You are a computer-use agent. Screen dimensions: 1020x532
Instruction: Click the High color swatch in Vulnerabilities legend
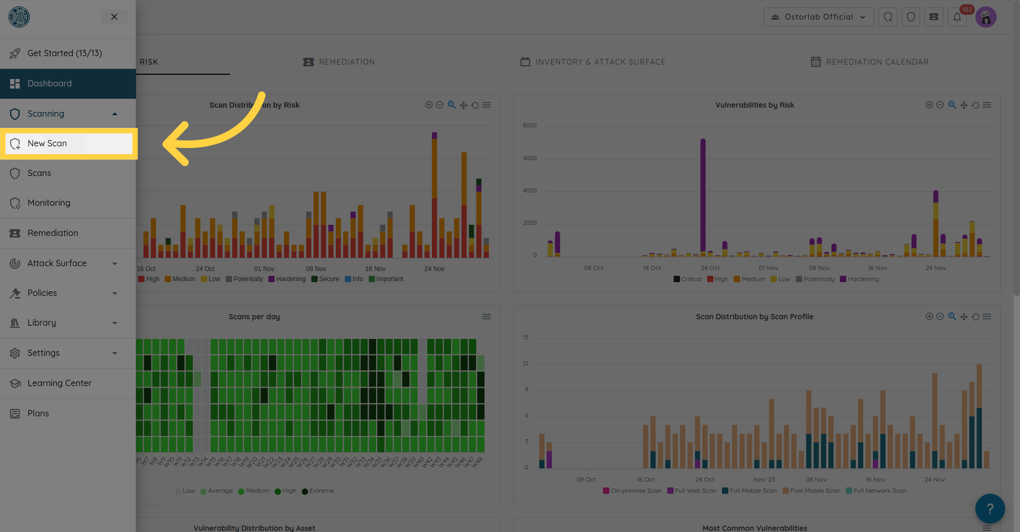710,279
